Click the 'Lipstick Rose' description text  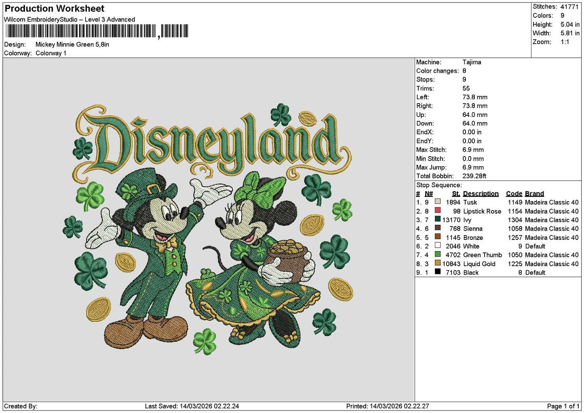pos(482,211)
